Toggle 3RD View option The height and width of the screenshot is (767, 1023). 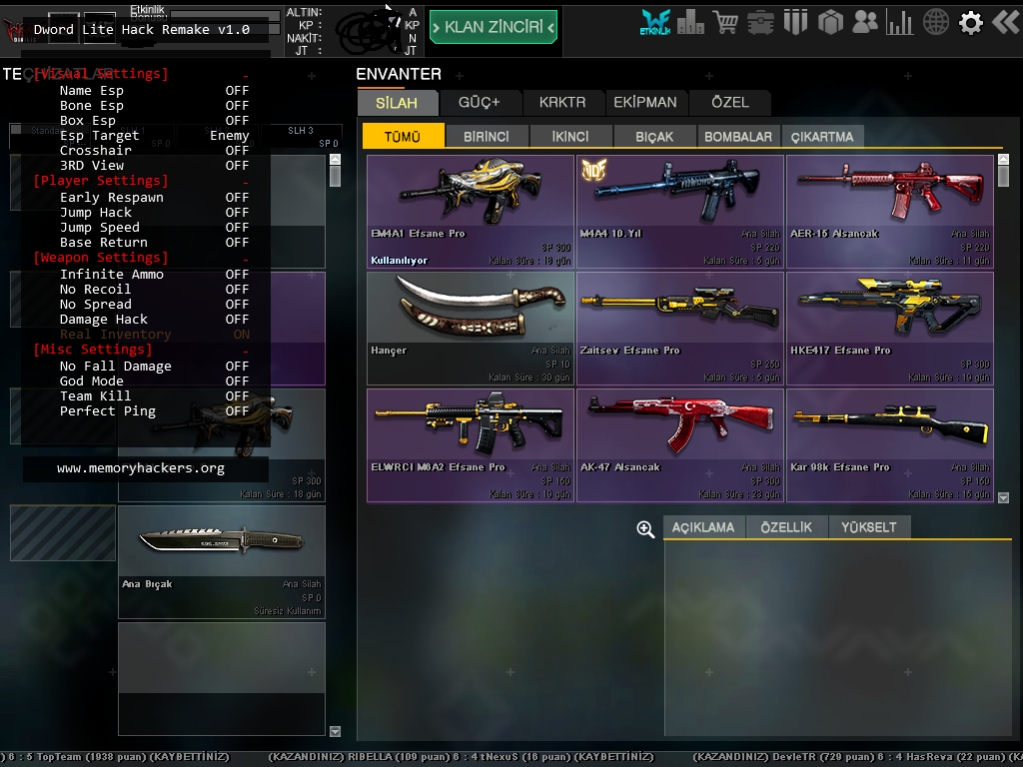tap(154, 166)
